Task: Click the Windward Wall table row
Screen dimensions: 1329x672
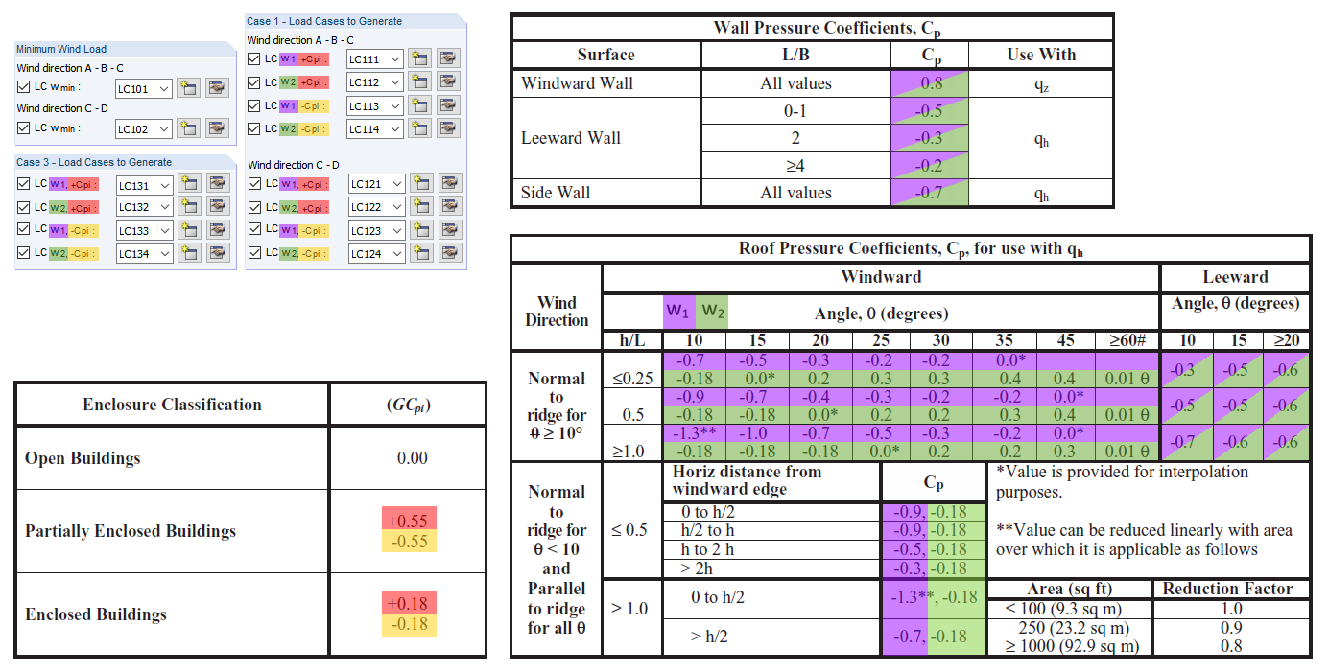Action: 576,83
